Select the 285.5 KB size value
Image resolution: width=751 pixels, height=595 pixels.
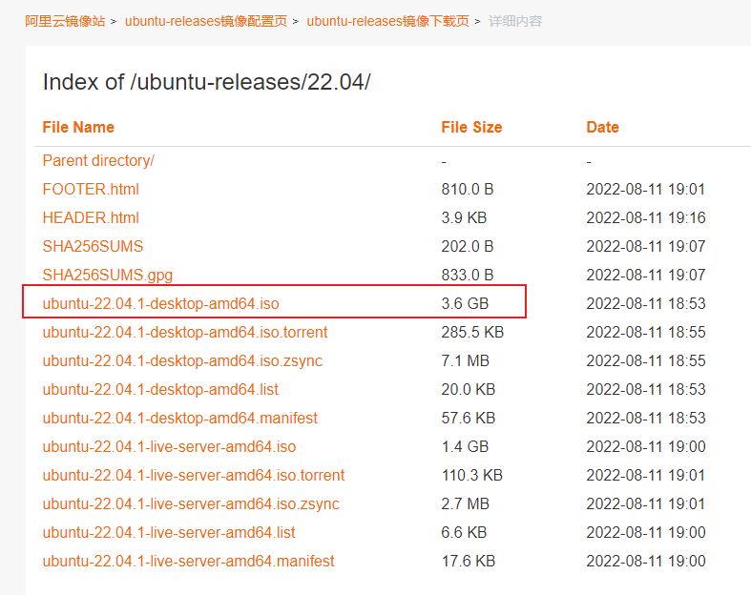click(x=472, y=332)
